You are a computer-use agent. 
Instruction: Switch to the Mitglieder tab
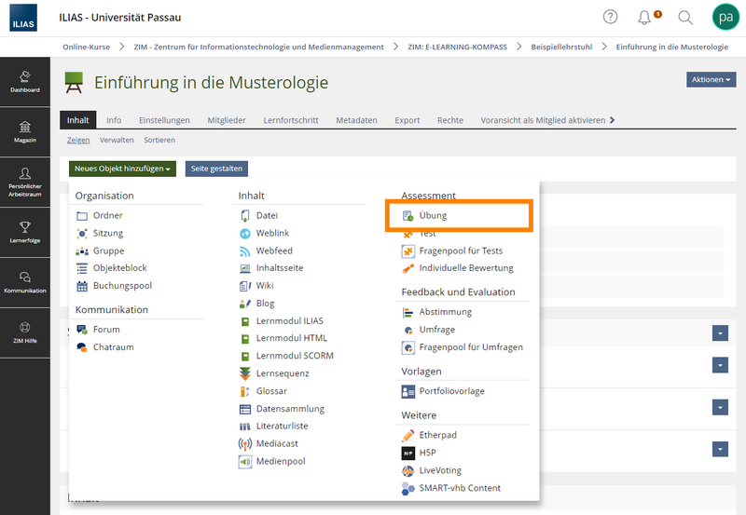227,120
